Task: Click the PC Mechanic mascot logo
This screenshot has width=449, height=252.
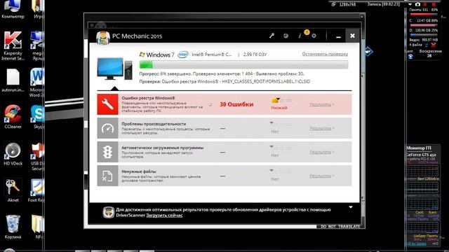Action: tap(103, 37)
